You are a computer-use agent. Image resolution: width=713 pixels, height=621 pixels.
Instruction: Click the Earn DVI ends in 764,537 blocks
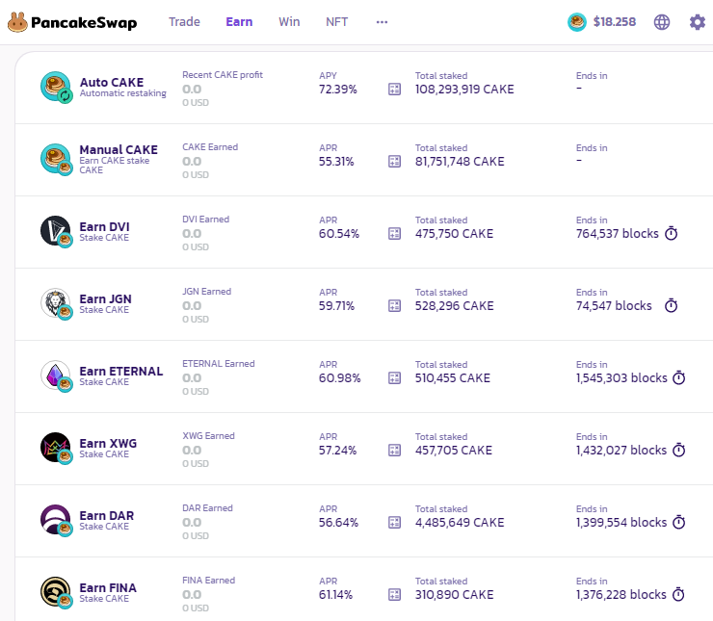[x=617, y=234]
